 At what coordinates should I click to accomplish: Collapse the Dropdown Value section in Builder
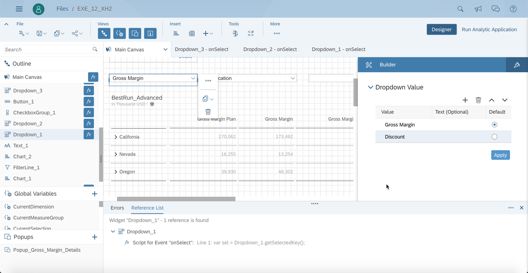(370, 87)
